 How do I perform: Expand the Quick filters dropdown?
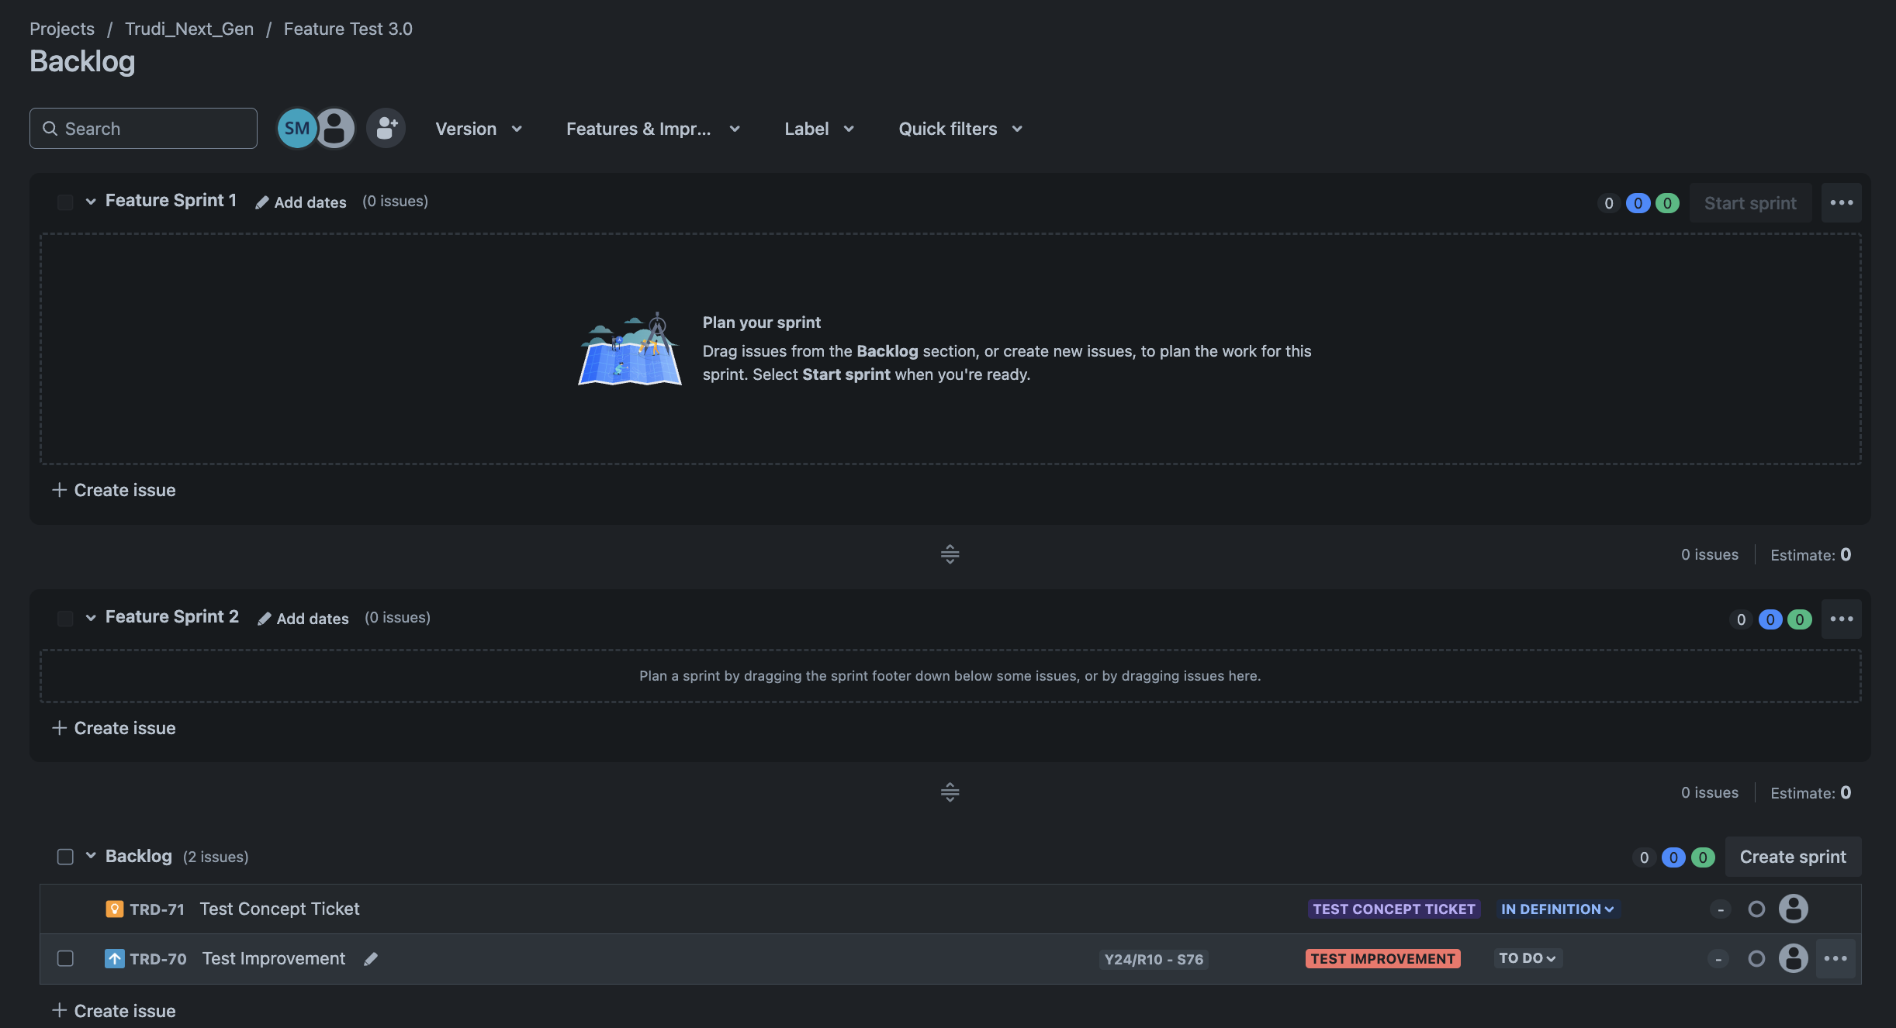pos(960,129)
